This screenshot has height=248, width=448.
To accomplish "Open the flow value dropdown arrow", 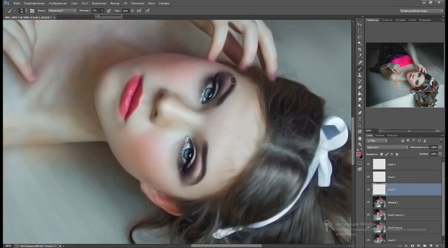I will click(x=132, y=11).
